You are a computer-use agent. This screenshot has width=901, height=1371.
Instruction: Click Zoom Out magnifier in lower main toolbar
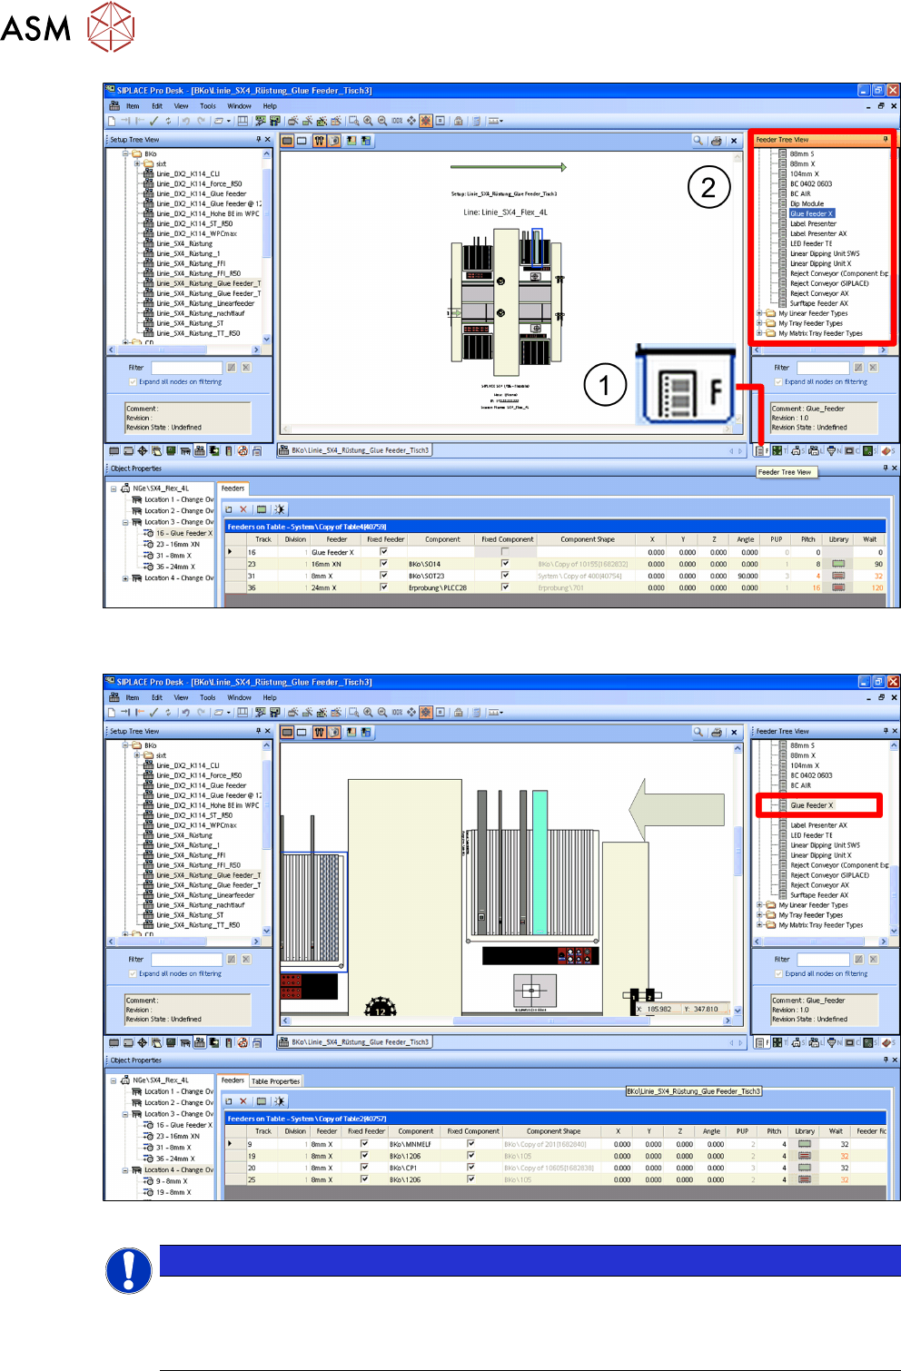[382, 713]
